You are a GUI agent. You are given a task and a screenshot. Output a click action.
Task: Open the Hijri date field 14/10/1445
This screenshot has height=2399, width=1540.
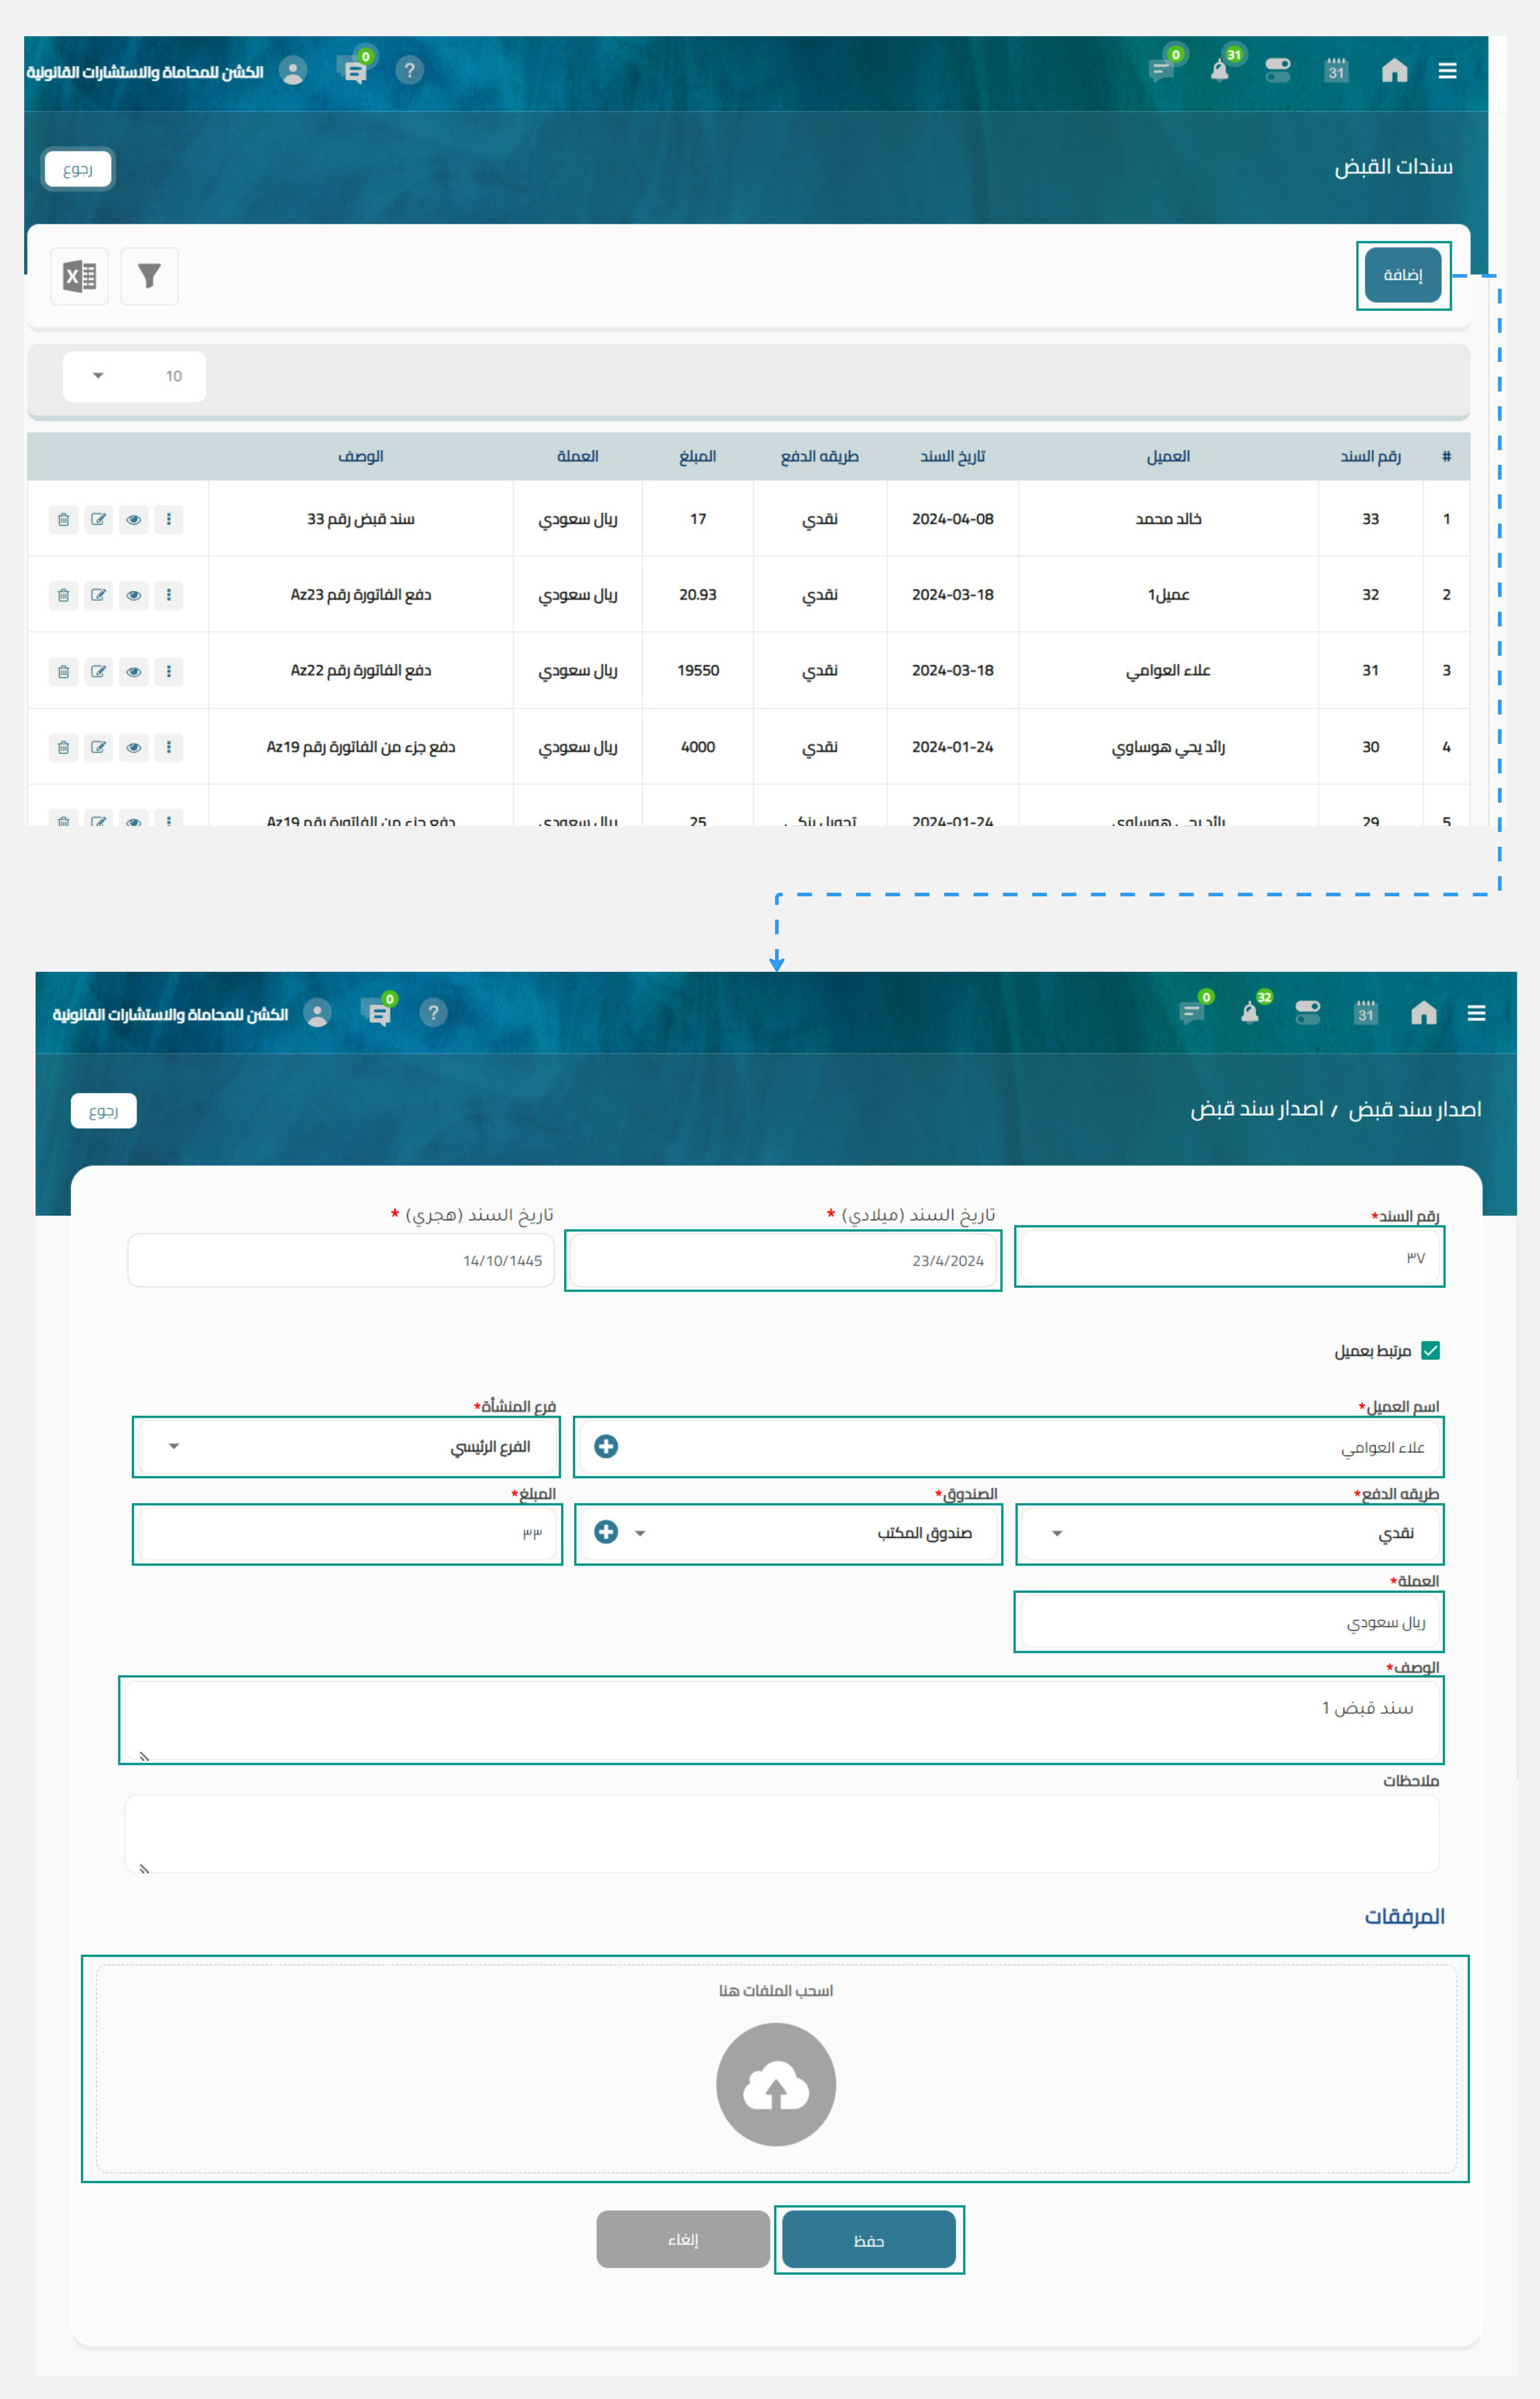pyautogui.click(x=341, y=1260)
